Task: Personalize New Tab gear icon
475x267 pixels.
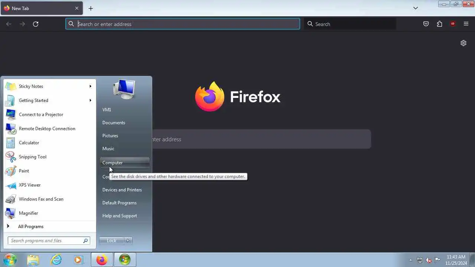Action: tap(463, 43)
